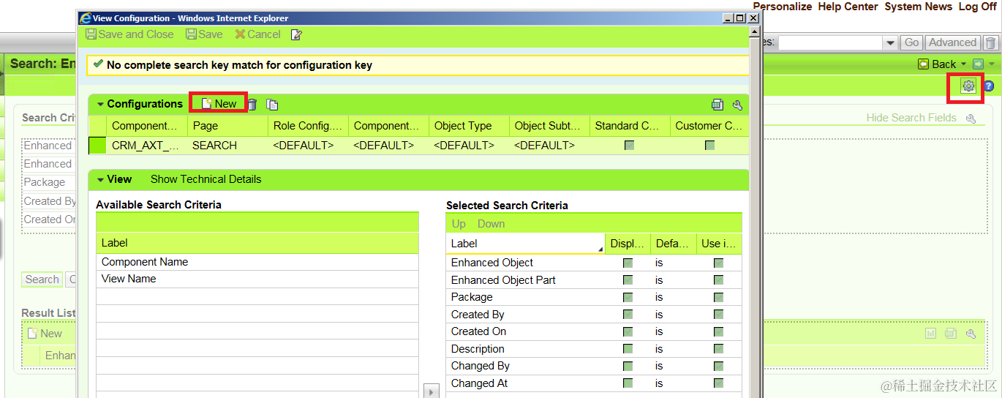This screenshot has width=1002, height=398.
Task: Click the Back button in the main window
Action: click(x=937, y=64)
